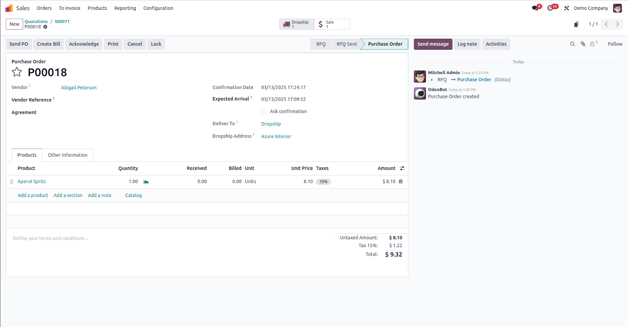Toggle the Ask confirmation checkbox
The width and height of the screenshot is (628, 327).
click(264, 112)
